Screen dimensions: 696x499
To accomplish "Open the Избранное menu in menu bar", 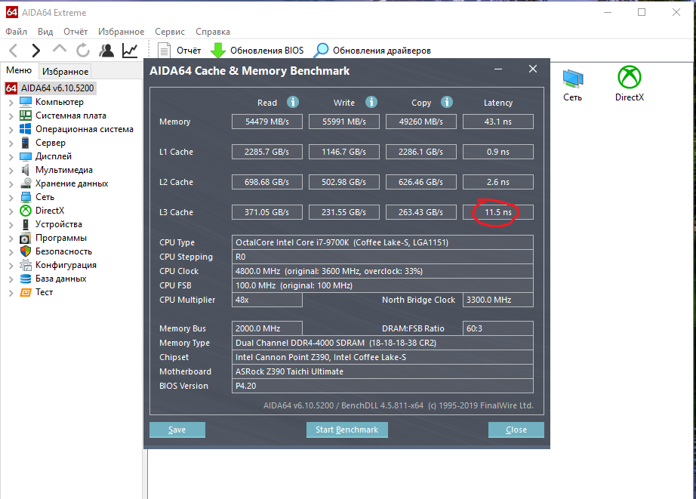I will click(122, 32).
